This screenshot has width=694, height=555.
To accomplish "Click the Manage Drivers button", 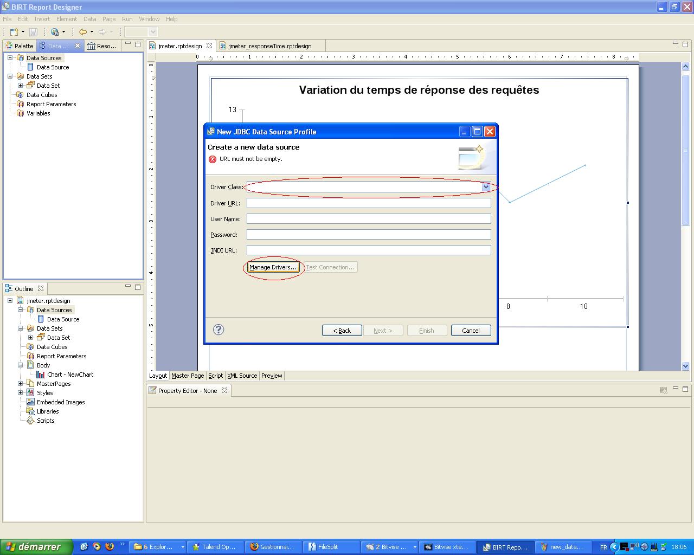I will coord(273,267).
